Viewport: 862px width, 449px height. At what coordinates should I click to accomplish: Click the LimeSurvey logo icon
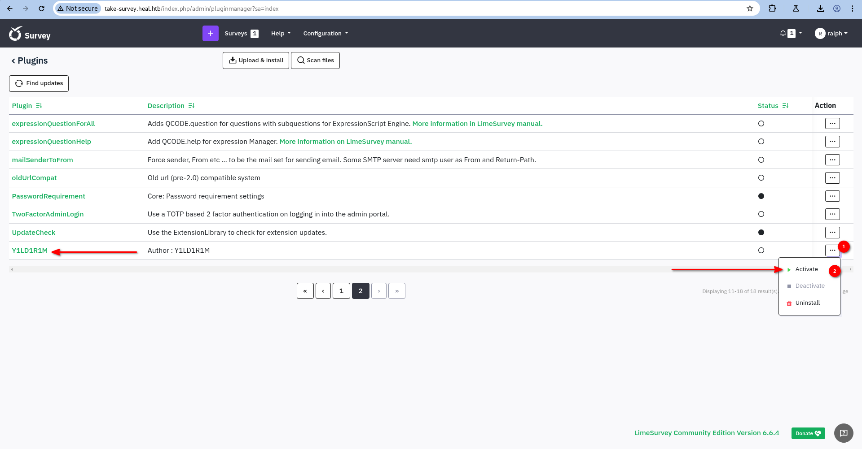16,34
